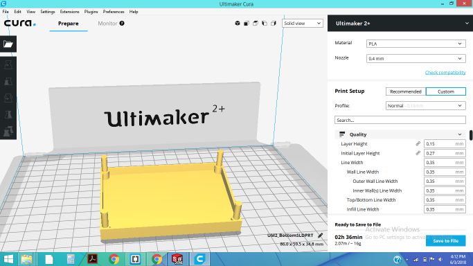The height and width of the screenshot is (266, 473).
Task: Select the Per Model Settings tool
Action: 8,131
